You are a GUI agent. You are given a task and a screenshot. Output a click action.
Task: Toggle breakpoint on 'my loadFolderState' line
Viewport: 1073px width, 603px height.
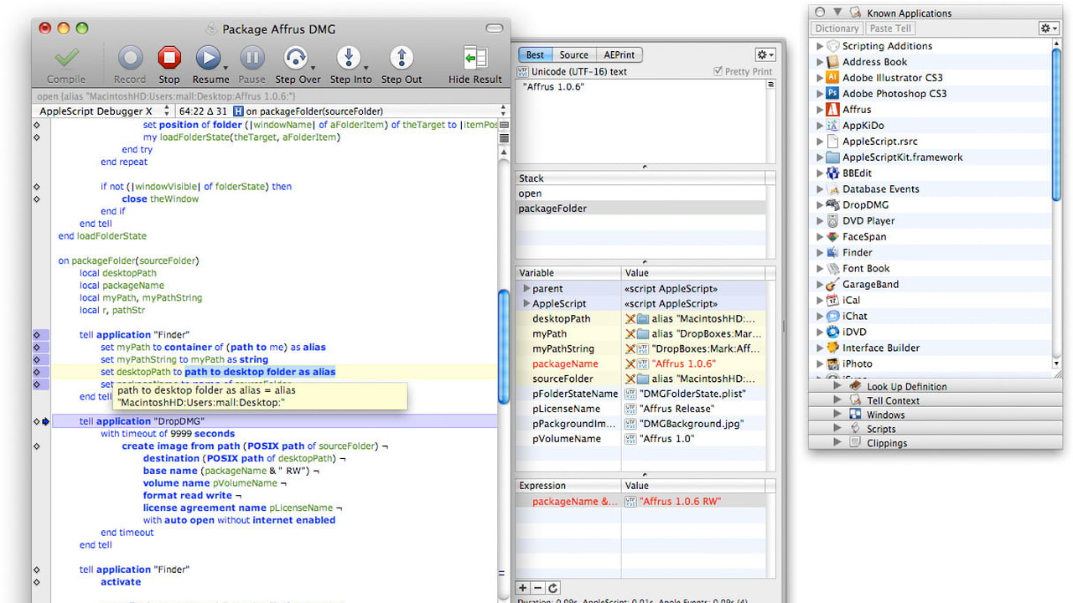click(36, 137)
